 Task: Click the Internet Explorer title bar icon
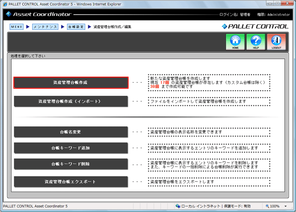pos(5,4)
